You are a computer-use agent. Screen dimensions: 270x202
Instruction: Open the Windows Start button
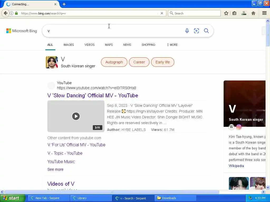click(x=12, y=198)
